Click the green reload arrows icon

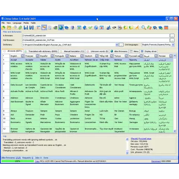(x=20, y=28)
